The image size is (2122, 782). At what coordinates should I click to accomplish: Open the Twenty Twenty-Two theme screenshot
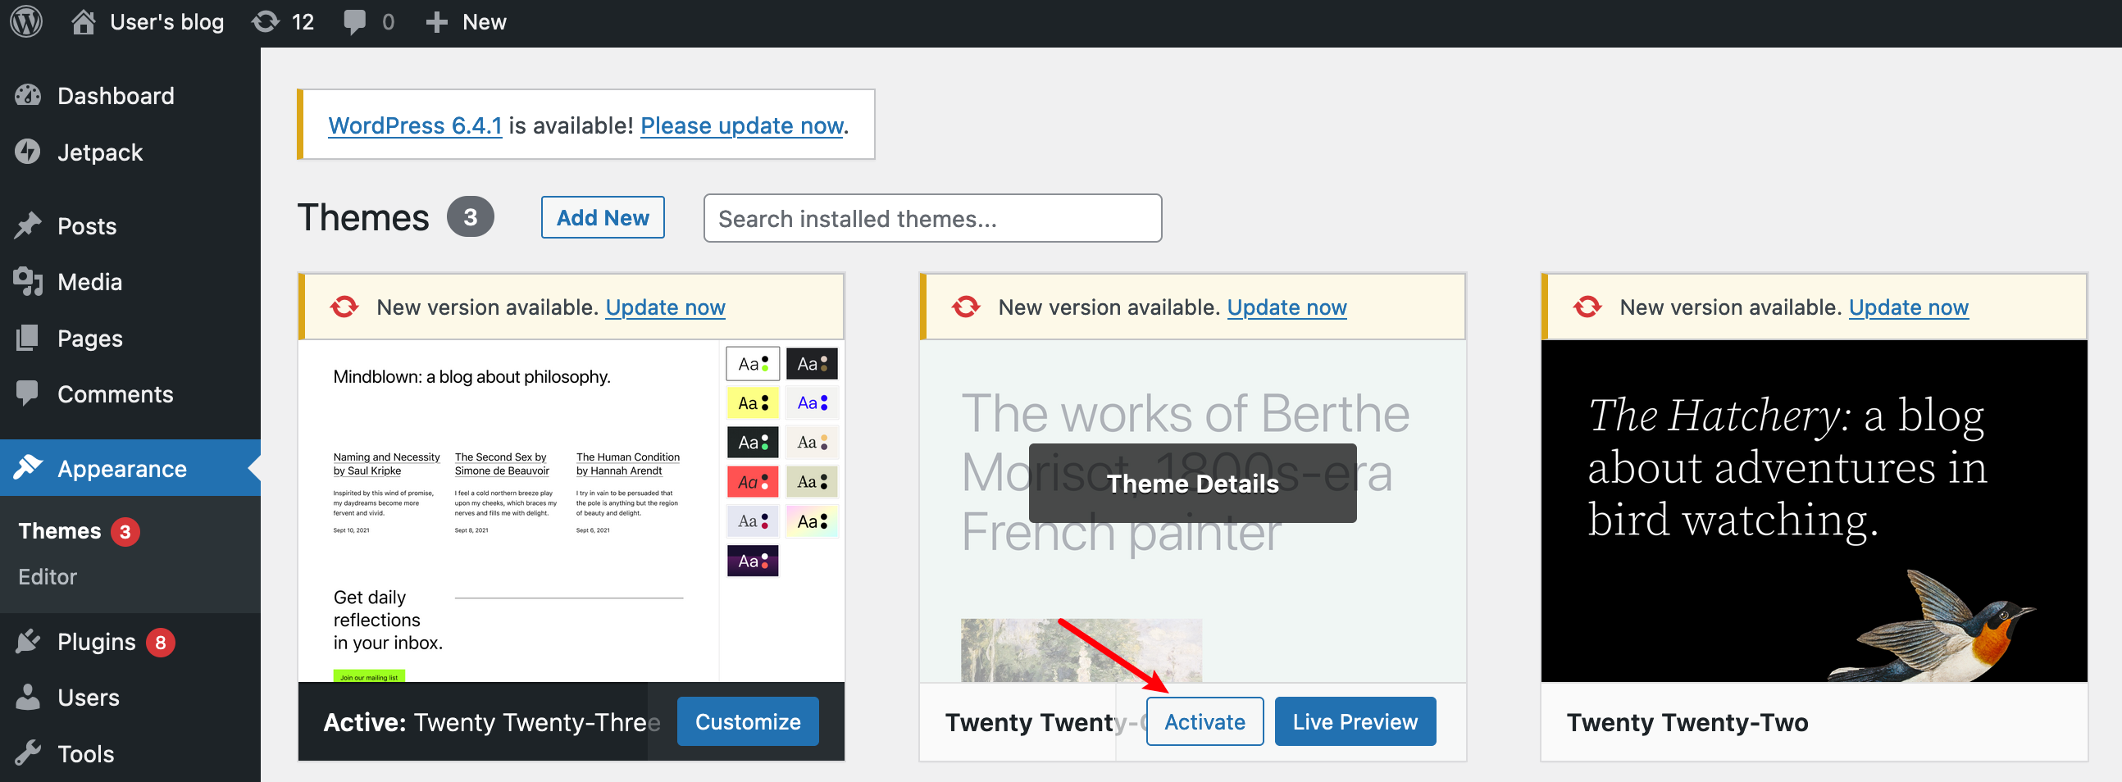(1814, 511)
